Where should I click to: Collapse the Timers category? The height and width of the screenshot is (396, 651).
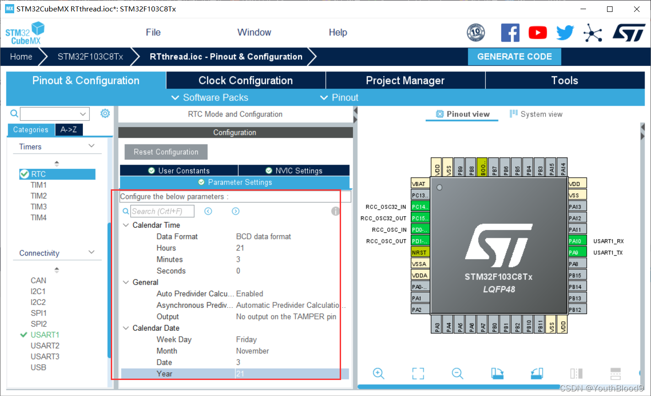pyautogui.click(x=92, y=146)
